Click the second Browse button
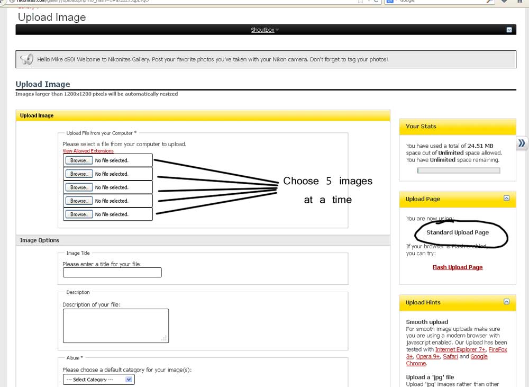The height and width of the screenshot is (387, 529). (x=79, y=174)
